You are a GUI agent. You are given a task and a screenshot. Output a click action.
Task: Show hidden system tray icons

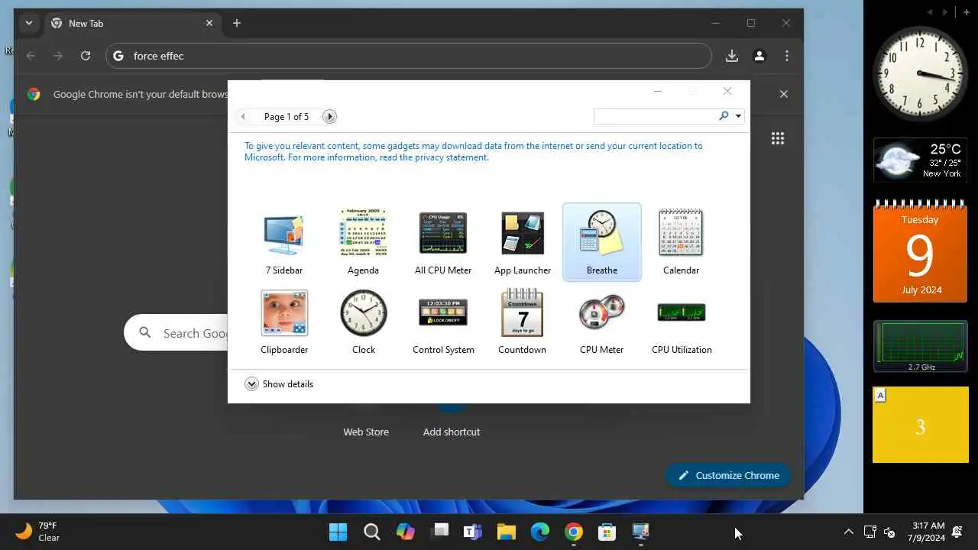[x=848, y=532]
